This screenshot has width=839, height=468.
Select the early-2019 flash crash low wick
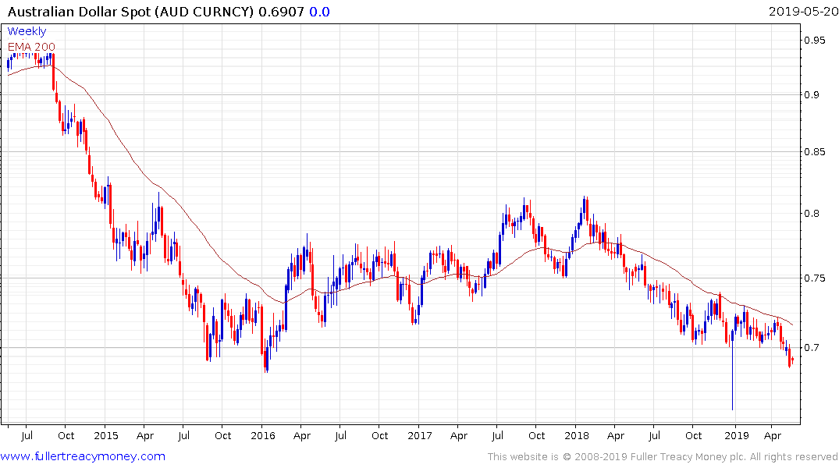(x=732, y=377)
